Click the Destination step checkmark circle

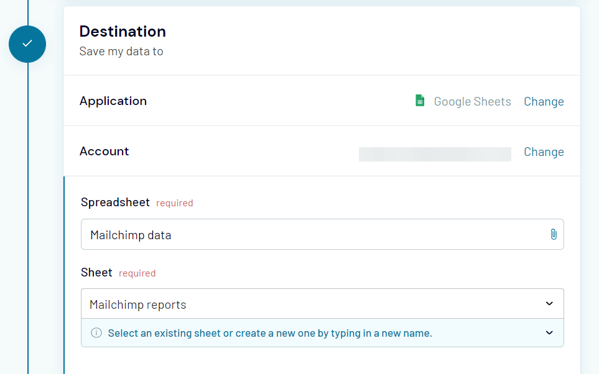(x=27, y=44)
